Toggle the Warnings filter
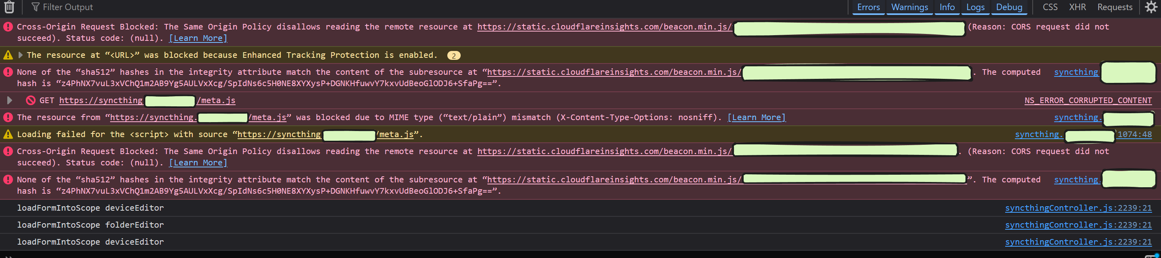 (909, 7)
